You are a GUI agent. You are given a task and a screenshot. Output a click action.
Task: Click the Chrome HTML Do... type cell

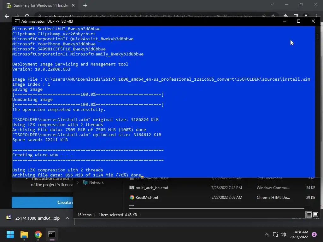click(273, 197)
